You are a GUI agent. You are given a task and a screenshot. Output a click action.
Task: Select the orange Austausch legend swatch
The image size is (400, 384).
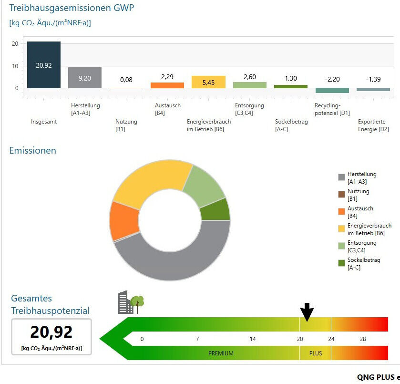point(341,212)
